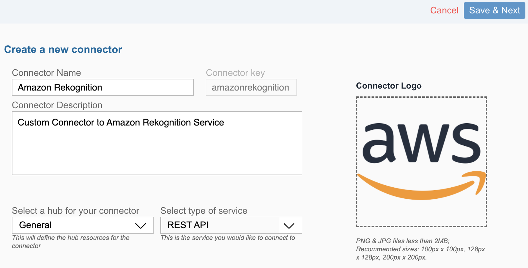Screen dimensions: 528x268
Task: Open the hub dropdown showing General
Action: (83, 225)
